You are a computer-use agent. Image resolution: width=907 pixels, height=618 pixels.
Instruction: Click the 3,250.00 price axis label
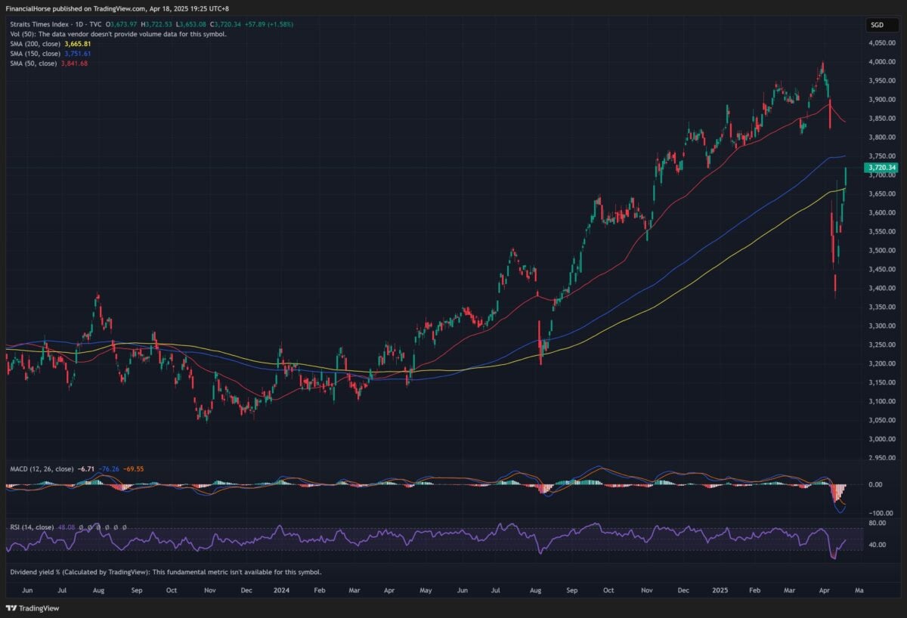882,345
